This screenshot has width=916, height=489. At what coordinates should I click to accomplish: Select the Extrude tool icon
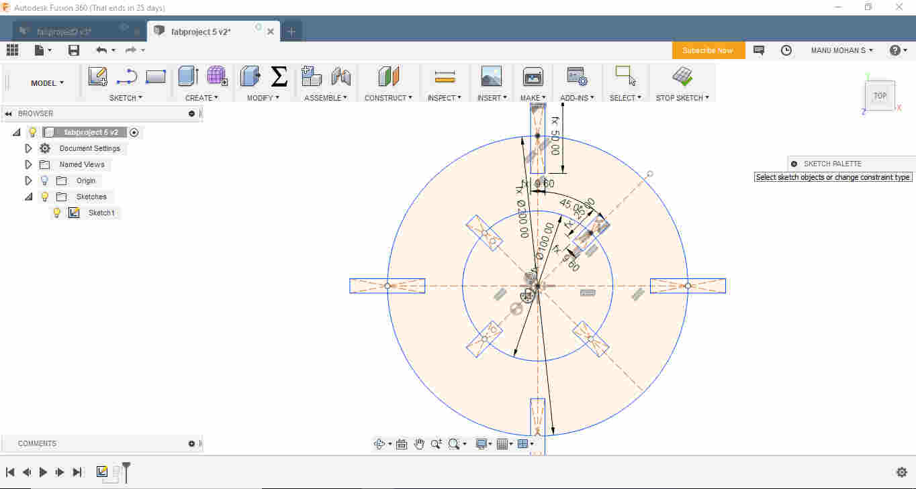[188, 76]
